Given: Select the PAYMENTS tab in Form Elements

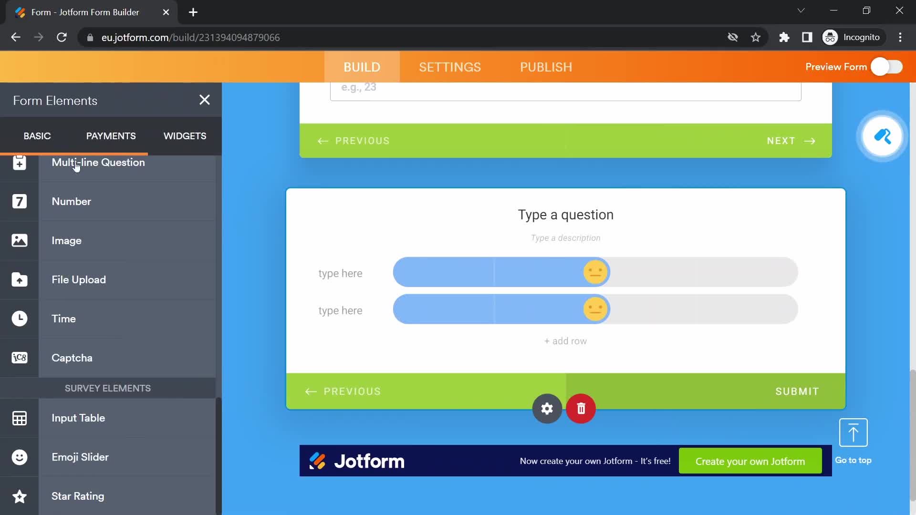Looking at the screenshot, I should click(111, 136).
